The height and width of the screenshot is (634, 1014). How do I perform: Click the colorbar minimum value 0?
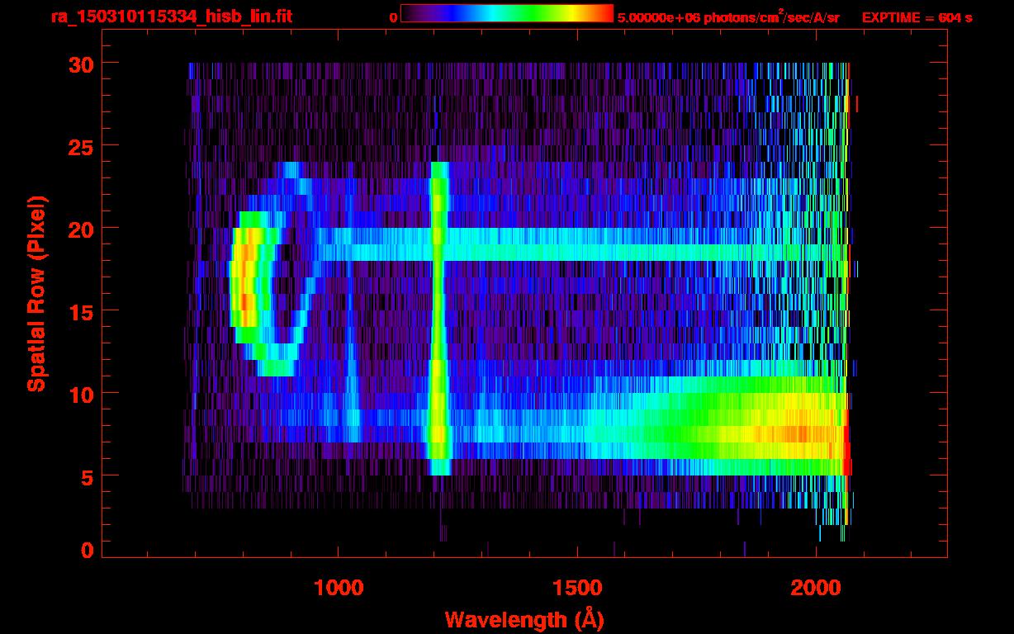pyautogui.click(x=393, y=17)
